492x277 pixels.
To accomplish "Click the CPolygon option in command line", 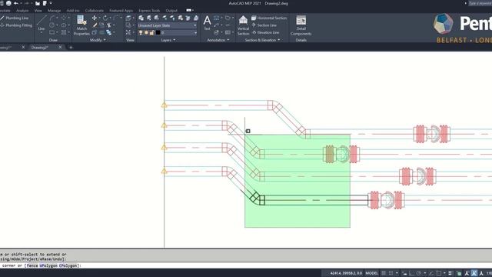I will tap(68, 265).
